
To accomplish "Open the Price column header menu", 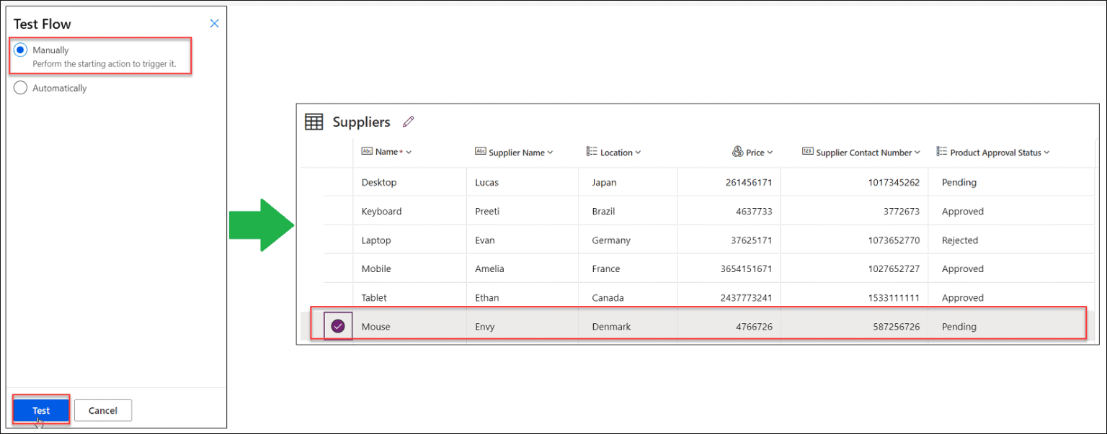I will (770, 153).
